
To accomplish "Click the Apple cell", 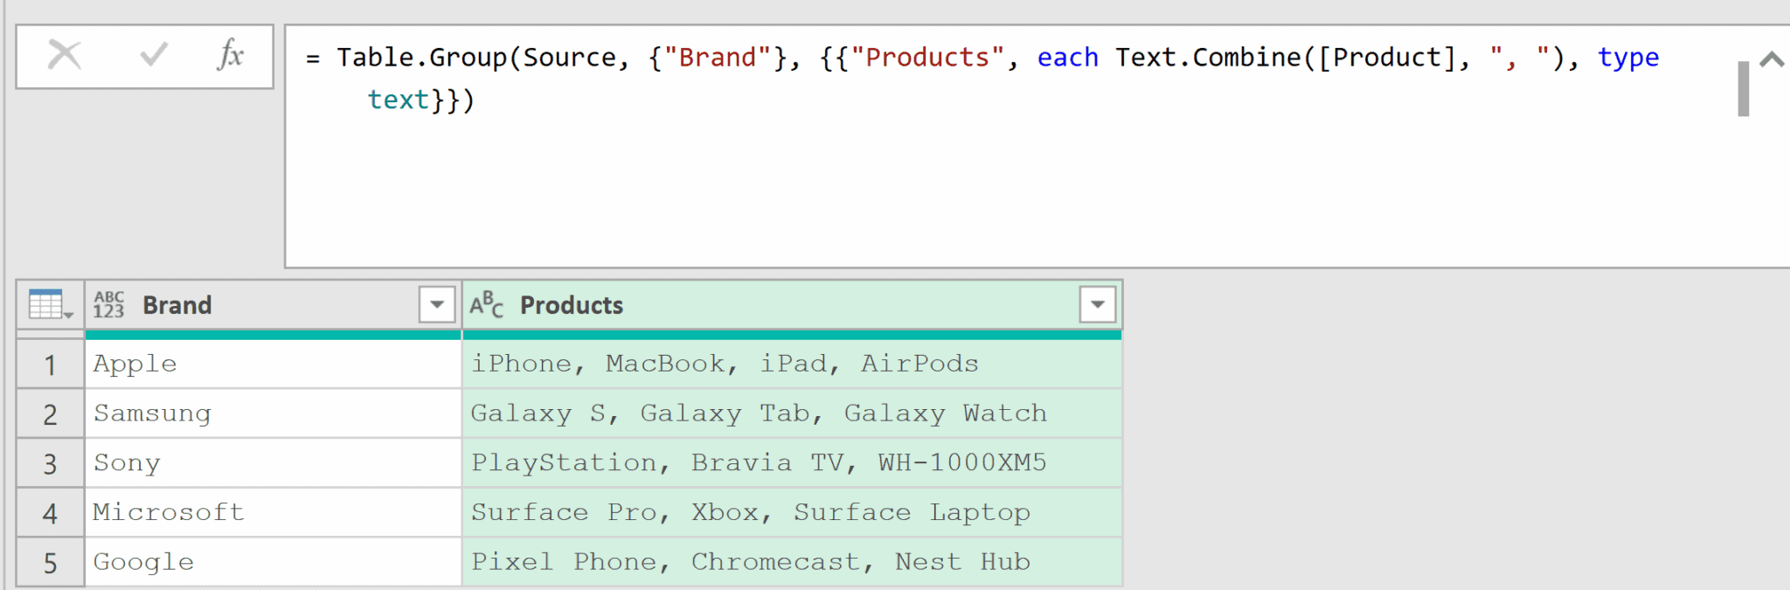I will pos(274,364).
